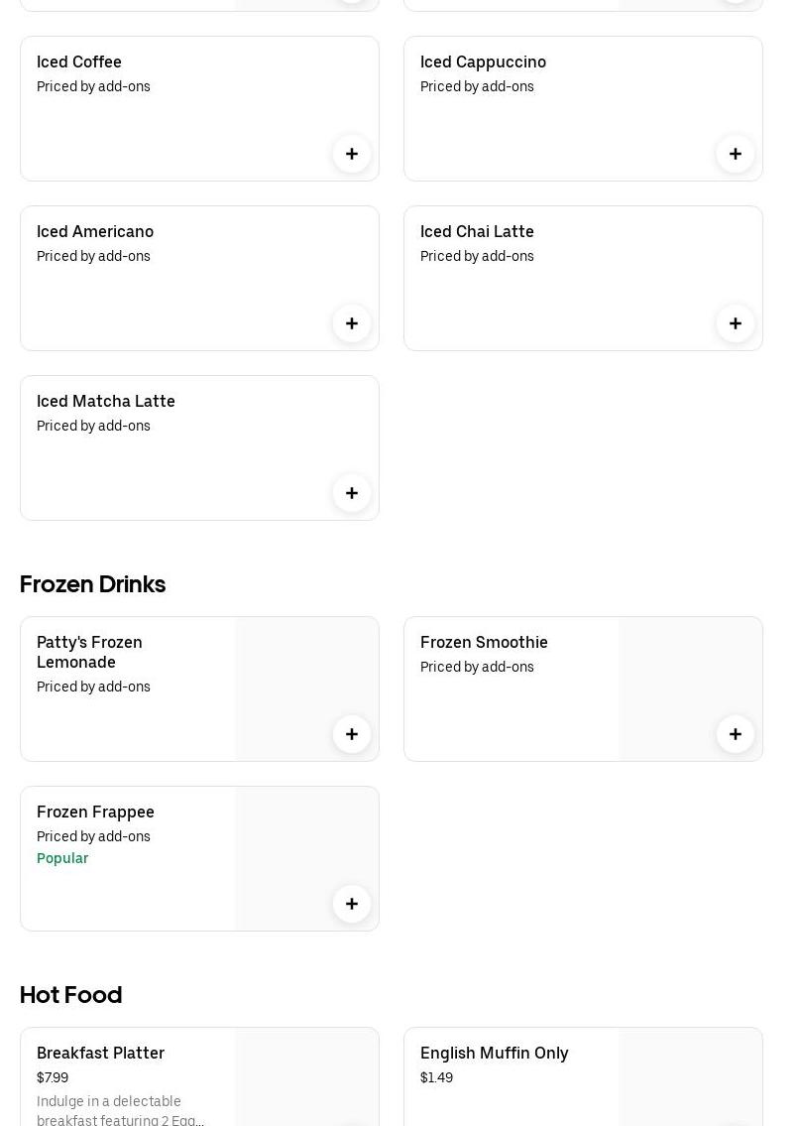The image size is (797, 1126).
Task: Add Iced Coffee with plus button
Action: 352,154
